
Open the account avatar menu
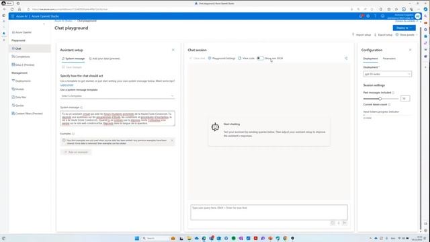418,16
